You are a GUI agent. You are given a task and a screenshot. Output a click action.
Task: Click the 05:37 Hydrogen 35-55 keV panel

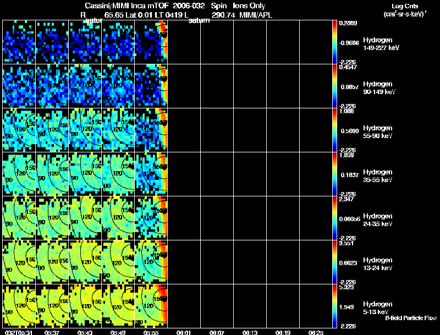click(52, 174)
